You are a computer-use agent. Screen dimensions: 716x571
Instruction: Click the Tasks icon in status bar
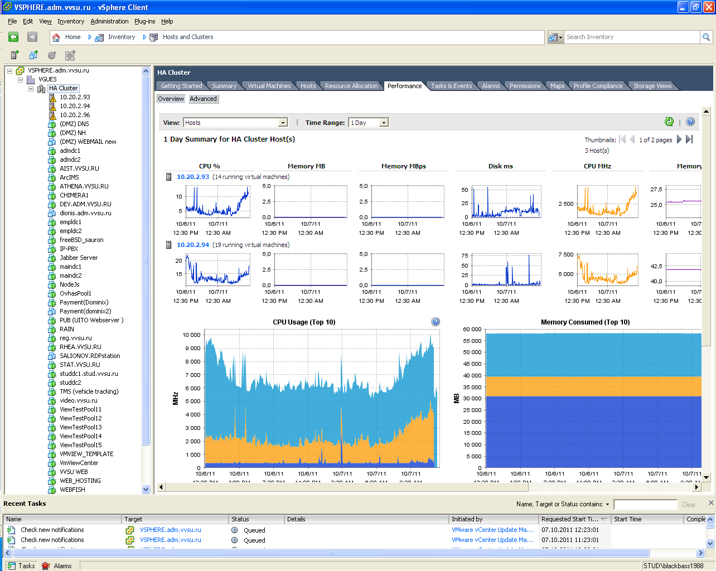(11, 565)
